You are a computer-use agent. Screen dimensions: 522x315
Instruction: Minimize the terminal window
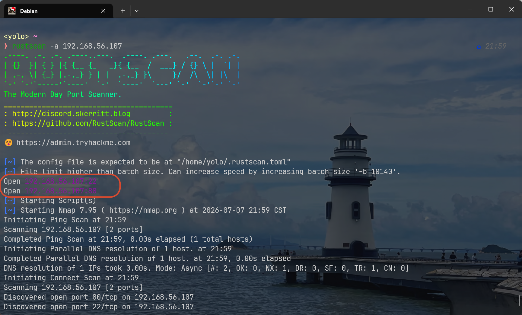coord(470,9)
